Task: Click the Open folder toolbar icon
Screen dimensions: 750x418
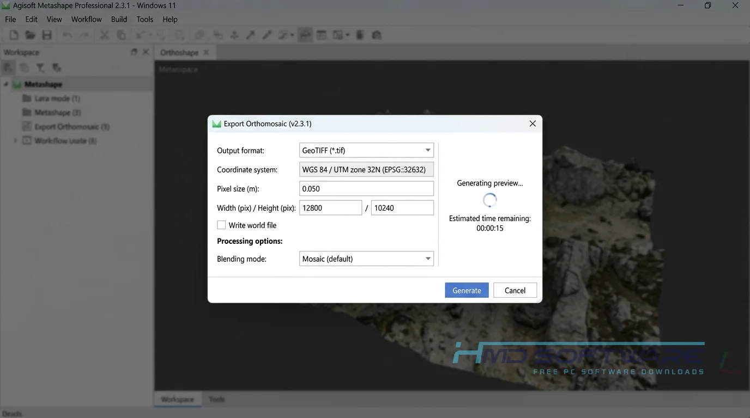Action: (x=30, y=35)
